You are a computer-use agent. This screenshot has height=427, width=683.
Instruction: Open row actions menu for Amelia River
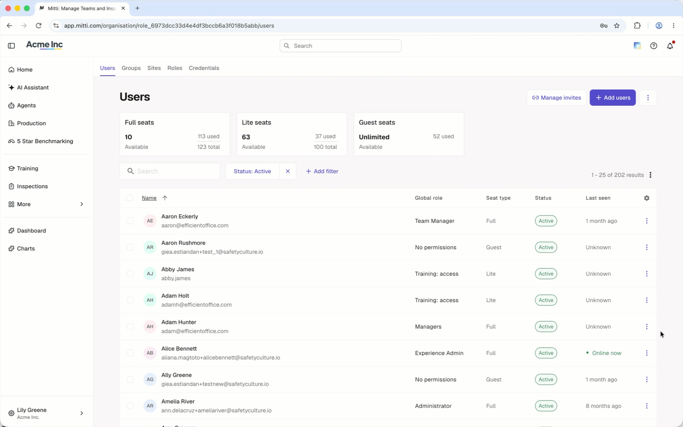pos(646,406)
